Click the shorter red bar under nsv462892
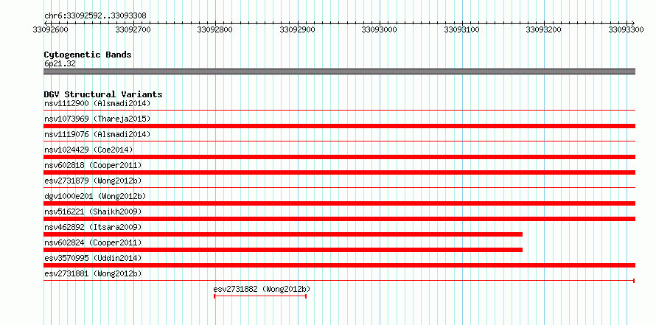This screenshot has width=656, height=325. pos(283,234)
